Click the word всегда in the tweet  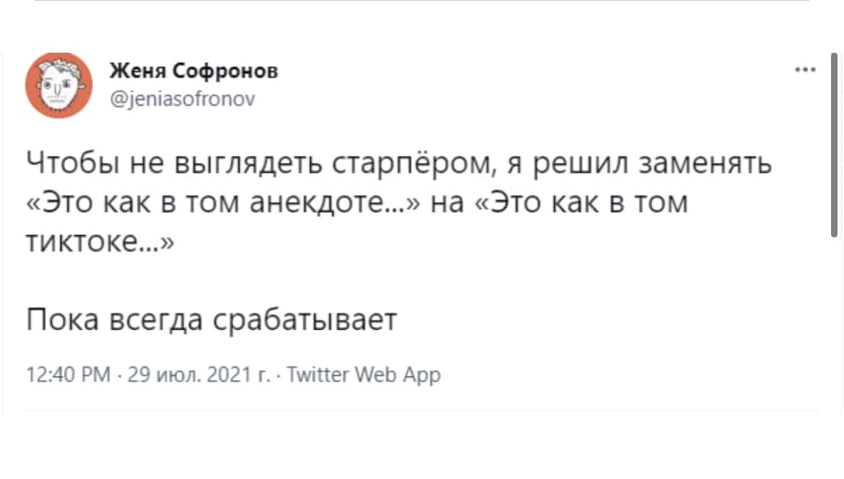pyautogui.click(x=156, y=320)
